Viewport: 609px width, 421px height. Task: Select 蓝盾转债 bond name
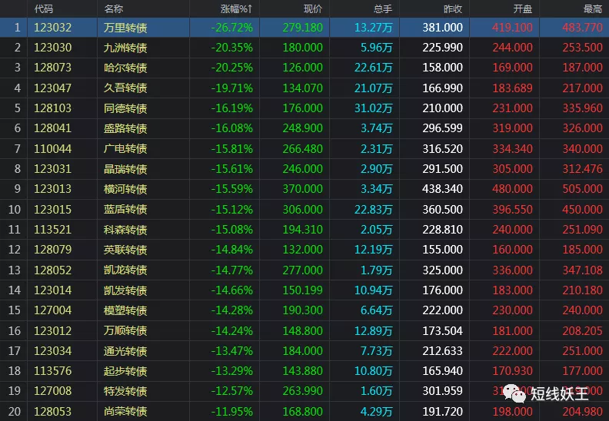[125, 209]
